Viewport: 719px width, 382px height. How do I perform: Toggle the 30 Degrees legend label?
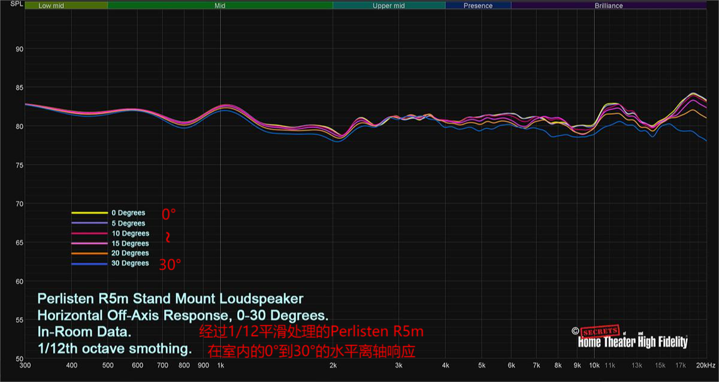130,263
